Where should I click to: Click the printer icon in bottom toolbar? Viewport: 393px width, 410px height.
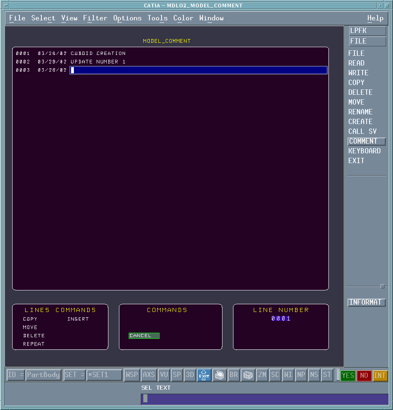point(220,375)
